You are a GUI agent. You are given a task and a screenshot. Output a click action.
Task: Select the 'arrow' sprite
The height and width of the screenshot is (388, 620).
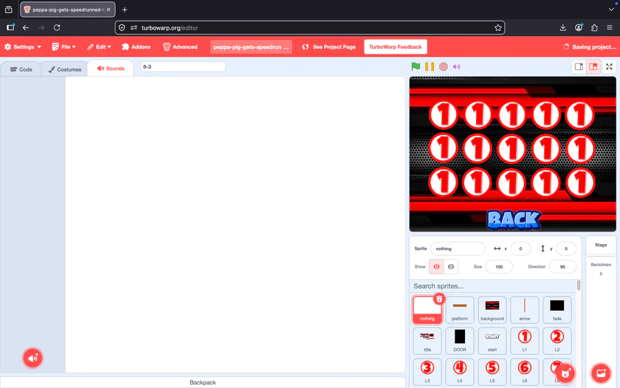(x=525, y=309)
